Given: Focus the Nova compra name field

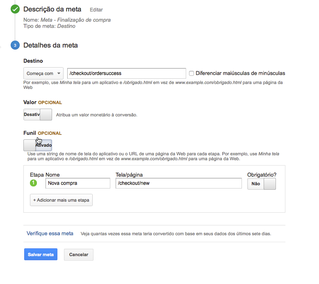Looking at the screenshot, I should pyautogui.click(x=78, y=183).
